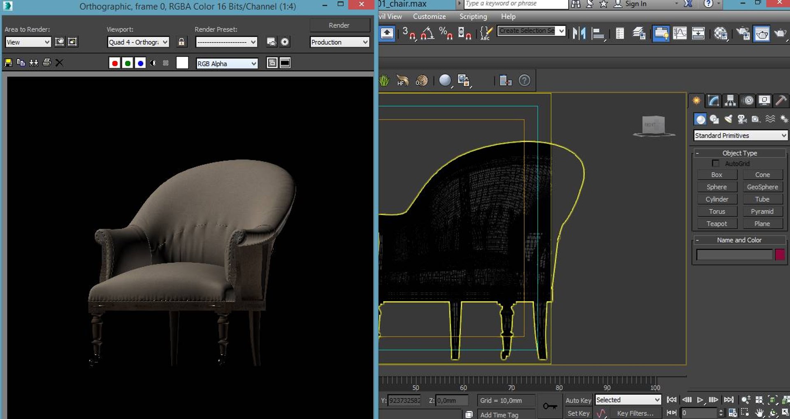Viewport: 790px width, 419px height.
Task: Click the GeoSphere primitive button
Action: [x=762, y=187]
